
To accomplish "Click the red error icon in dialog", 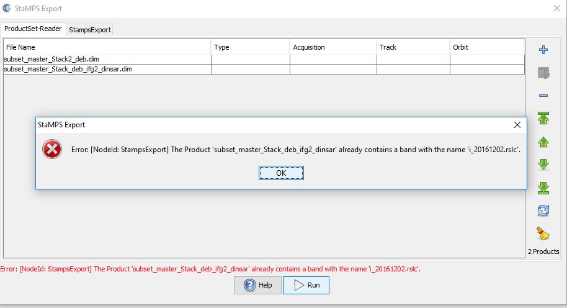I will pyautogui.click(x=52, y=149).
